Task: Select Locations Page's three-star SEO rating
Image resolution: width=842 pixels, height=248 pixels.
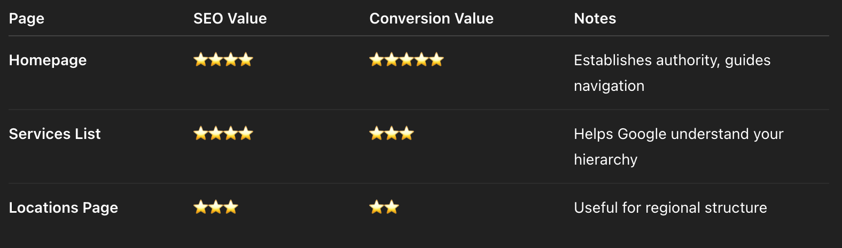Action: 216,207
